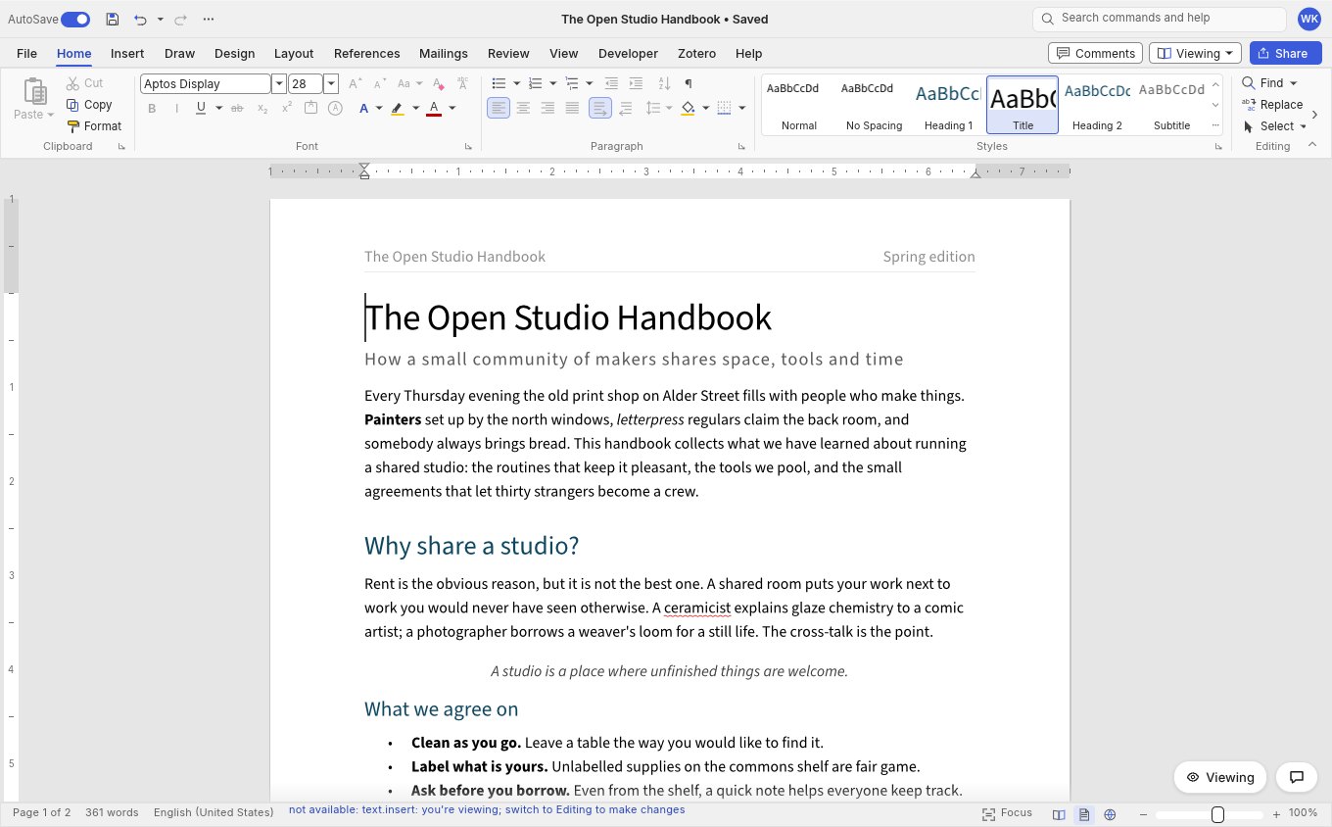Click the Save icon in the title bar
This screenshot has width=1332, height=827.
pos(113,20)
